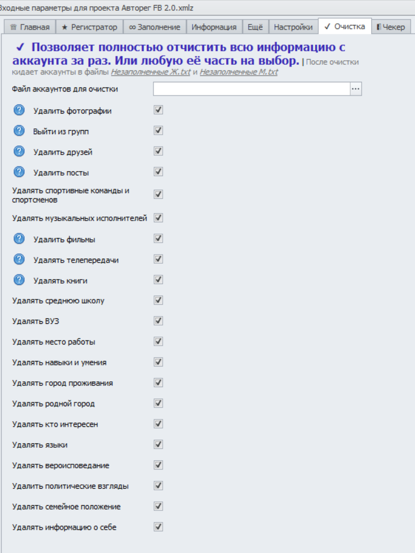The image size is (415, 553).
Task: Open the Регистратор tab
Action: point(89,27)
